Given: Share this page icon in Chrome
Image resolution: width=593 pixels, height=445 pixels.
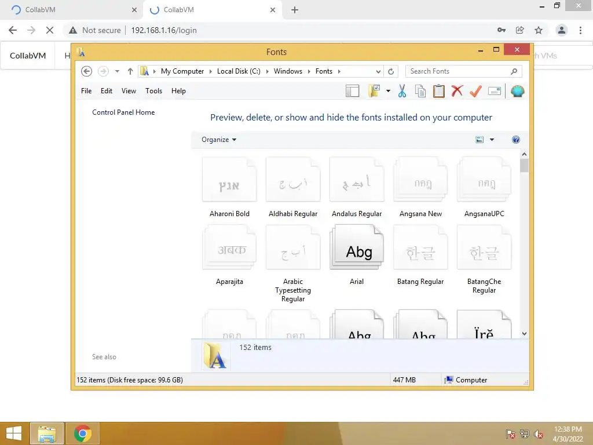Looking at the screenshot, I should tap(520, 30).
